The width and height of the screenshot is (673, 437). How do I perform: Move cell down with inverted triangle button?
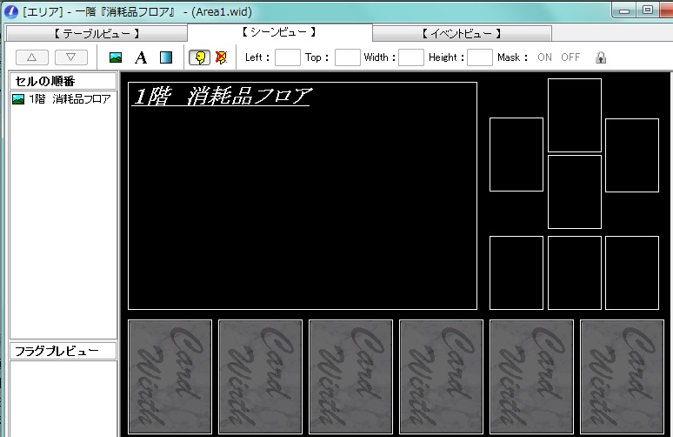(x=71, y=57)
